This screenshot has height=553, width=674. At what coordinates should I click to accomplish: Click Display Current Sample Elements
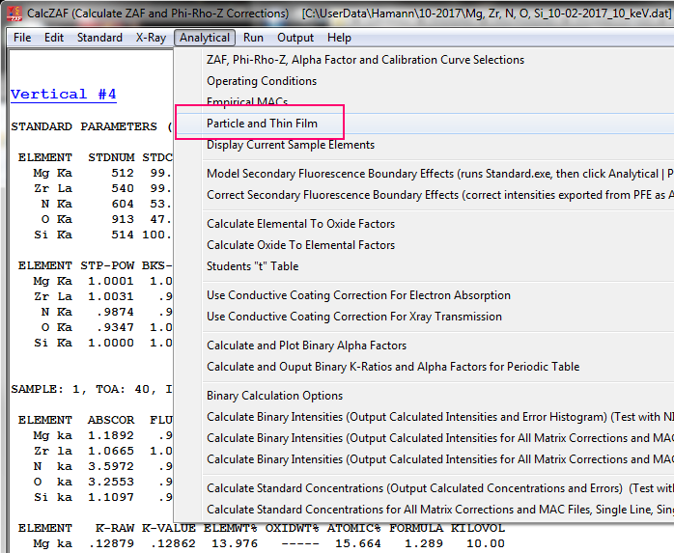pos(291,145)
